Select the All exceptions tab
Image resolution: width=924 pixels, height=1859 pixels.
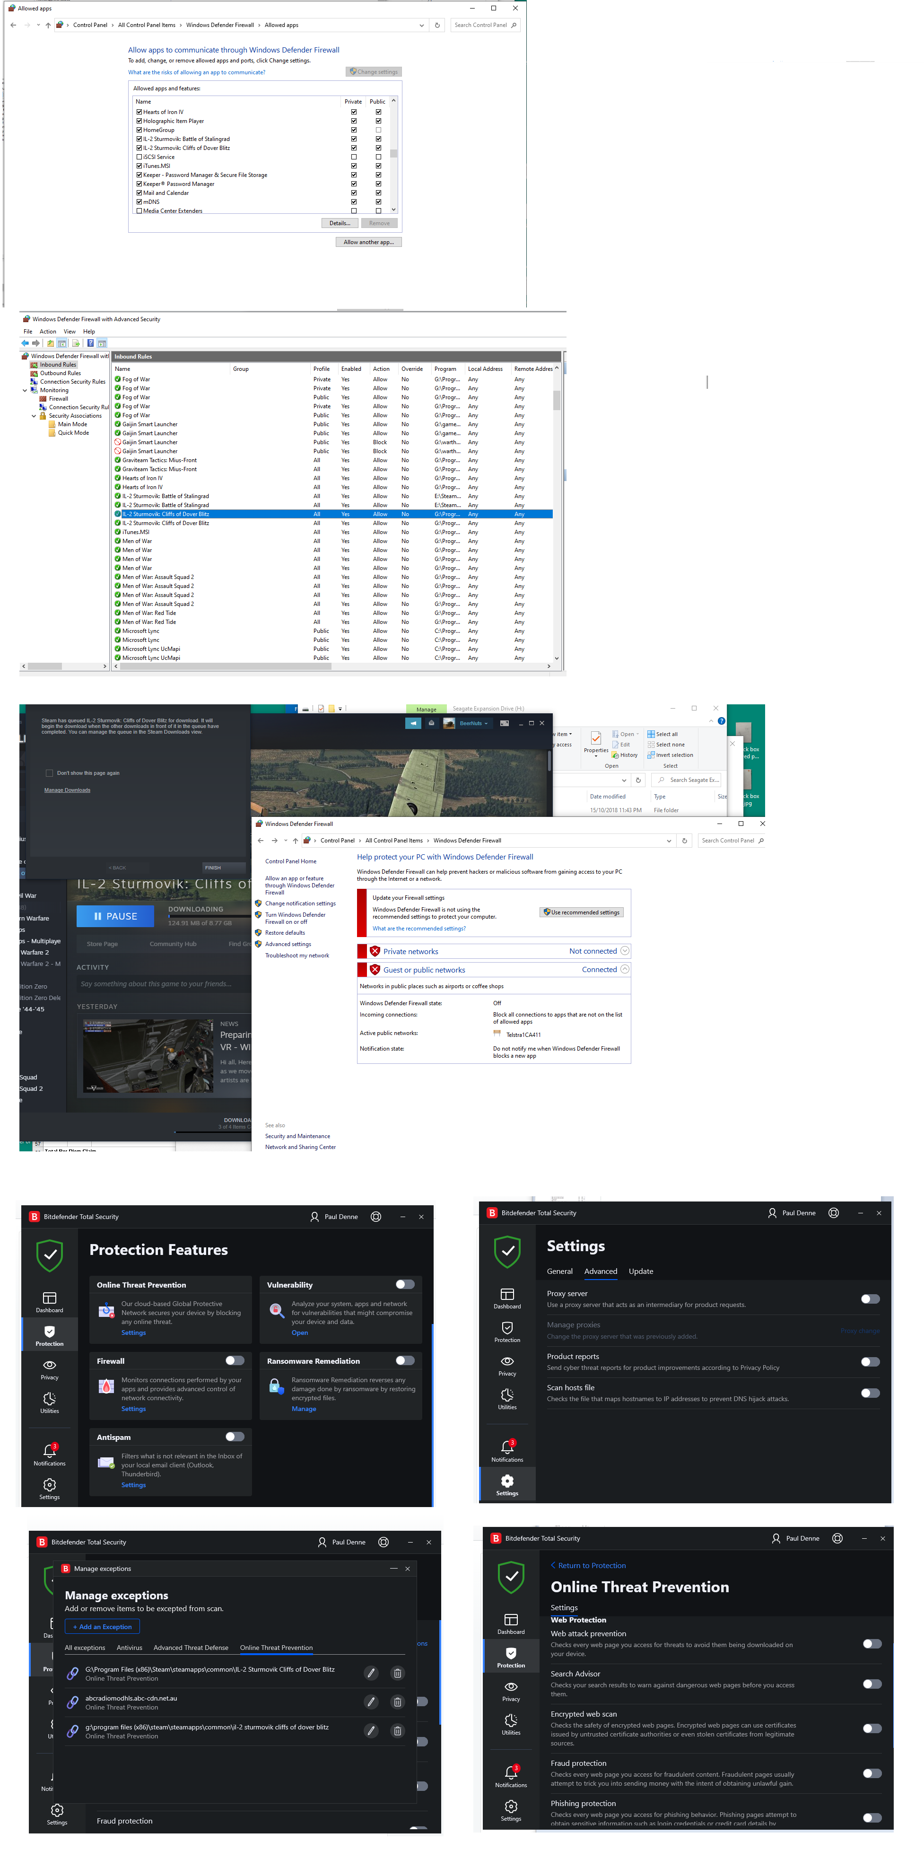click(x=84, y=1648)
